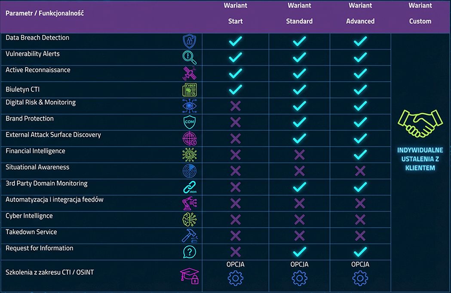Image resolution: width=451 pixels, height=293 pixels.
Task: Click Financial Intelligence checkmark under Advanced
Action: click(x=360, y=155)
